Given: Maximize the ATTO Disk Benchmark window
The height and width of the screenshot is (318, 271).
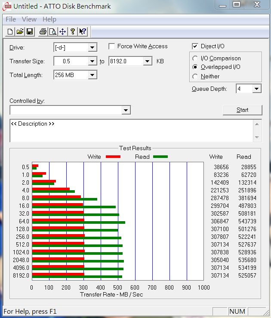Looking at the screenshot, I should coord(237,5).
